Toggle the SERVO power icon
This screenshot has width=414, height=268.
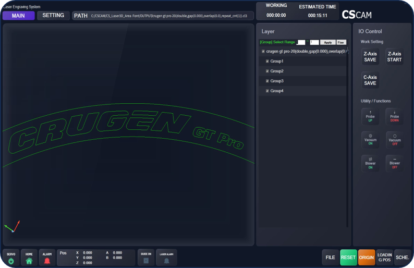coord(11,261)
